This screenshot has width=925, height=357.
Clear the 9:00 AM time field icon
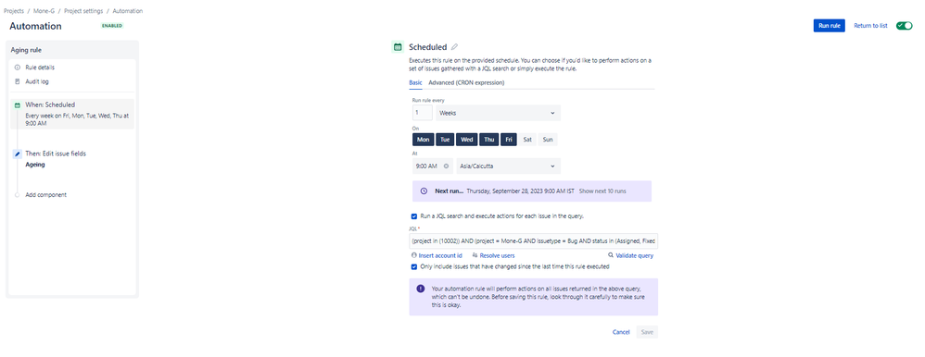446,166
